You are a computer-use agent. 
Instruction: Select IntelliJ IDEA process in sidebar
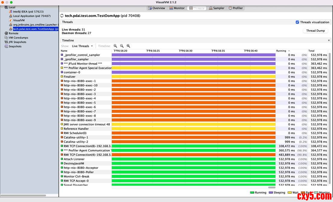pos(28,11)
